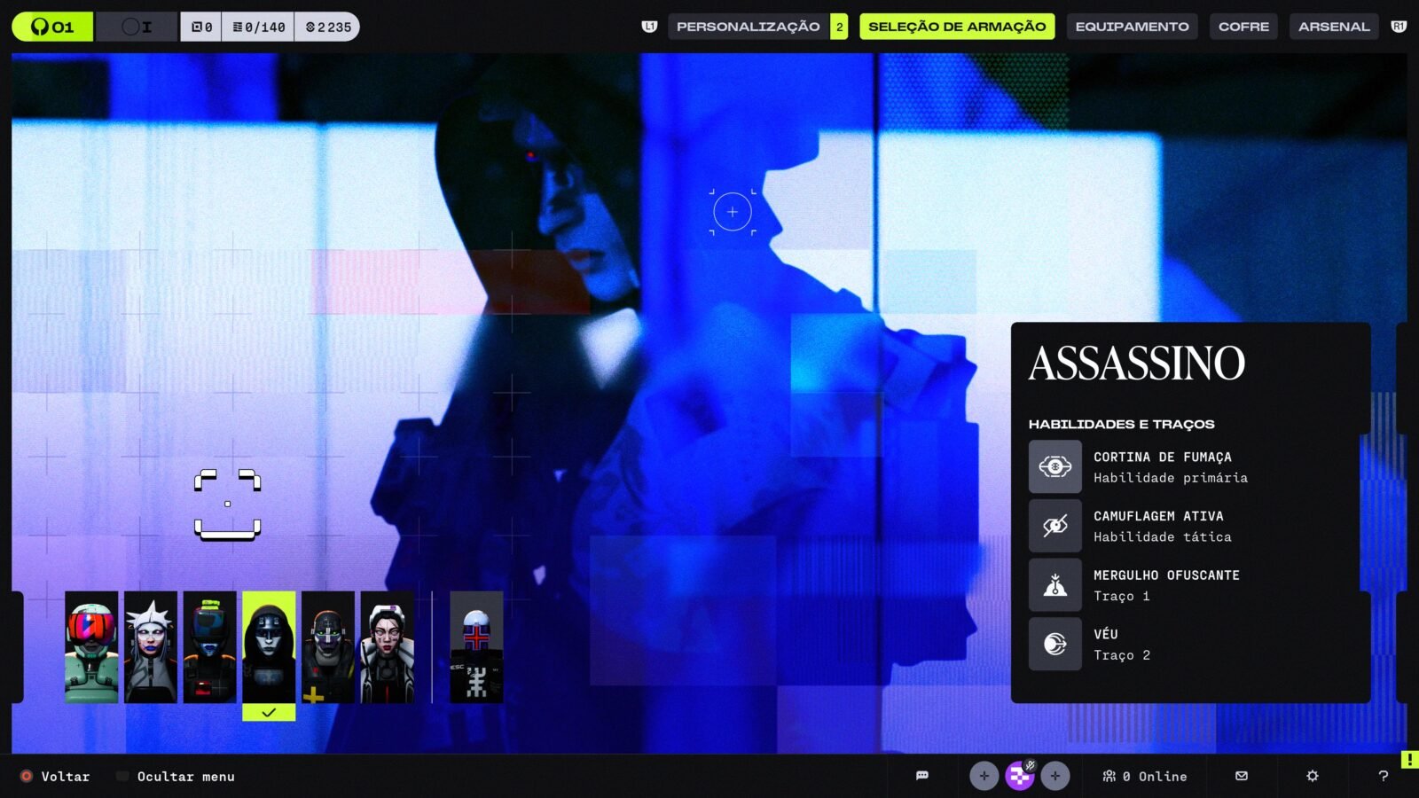Select the Camuflagem Ativa ability icon
Screen dimensions: 1419x798
(1055, 526)
